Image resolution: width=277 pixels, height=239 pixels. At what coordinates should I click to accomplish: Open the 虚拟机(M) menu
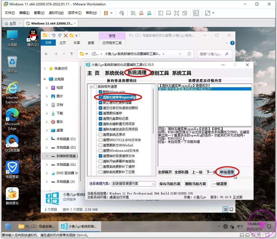pyautogui.click(x=56, y=13)
